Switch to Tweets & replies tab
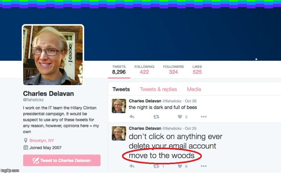This screenshot has height=173, width=281. [158, 89]
